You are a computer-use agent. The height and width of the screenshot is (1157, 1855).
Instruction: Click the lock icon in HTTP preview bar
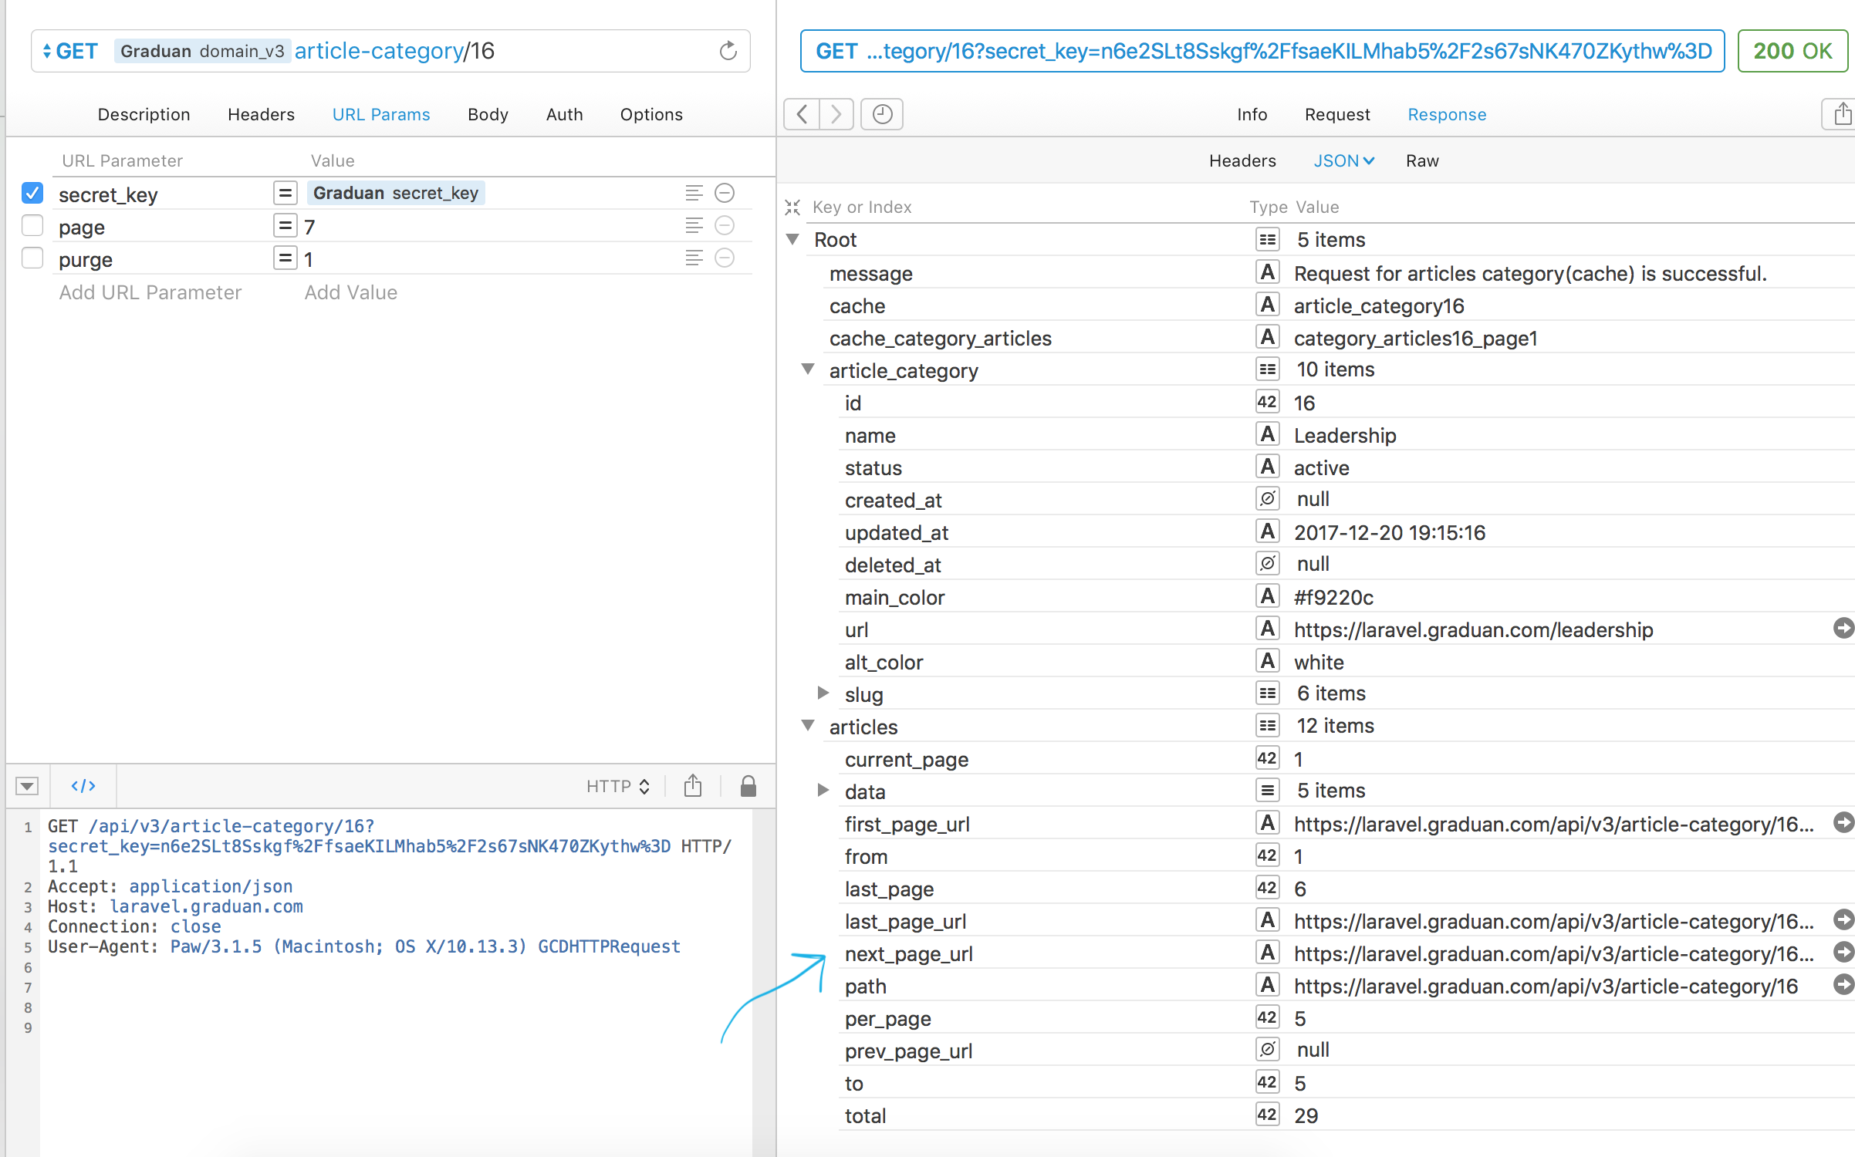(x=748, y=786)
